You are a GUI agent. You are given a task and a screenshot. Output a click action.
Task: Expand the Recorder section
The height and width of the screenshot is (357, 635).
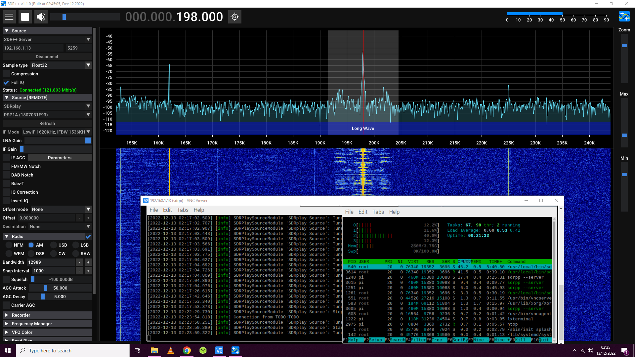pyautogui.click(x=47, y=315)
